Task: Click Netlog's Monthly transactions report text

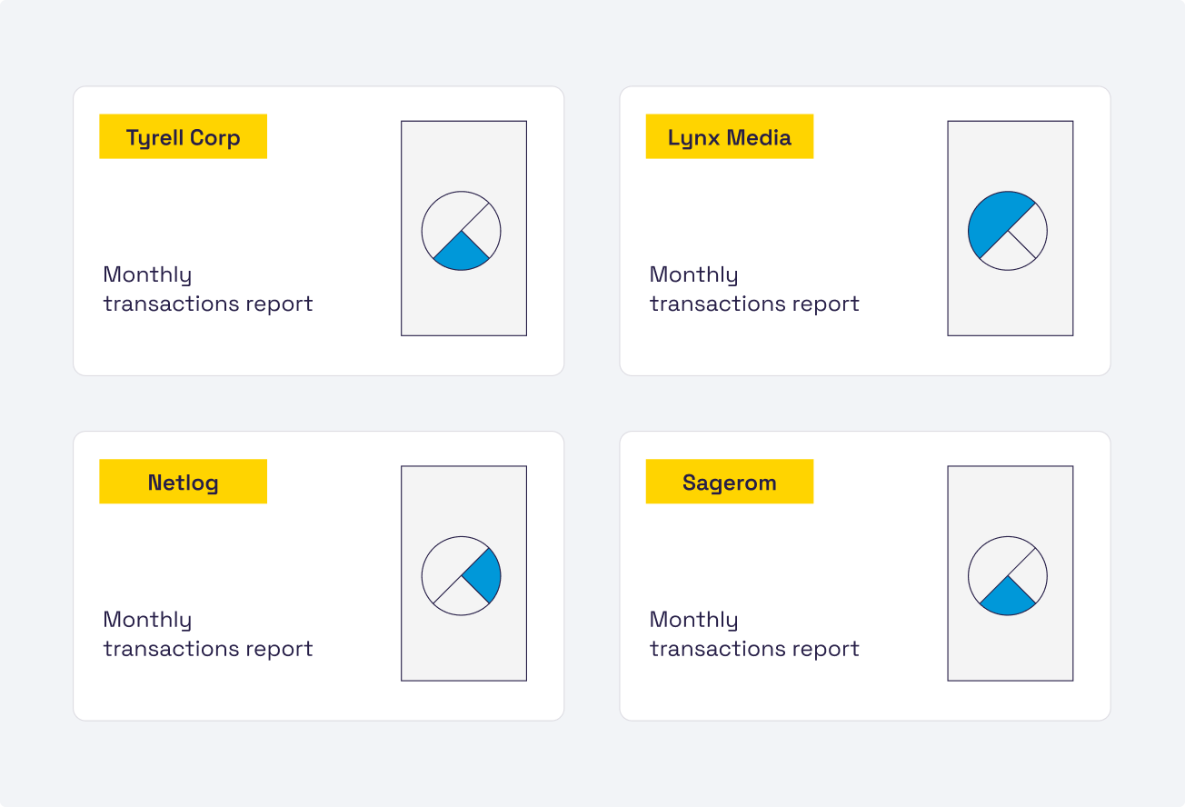Action: [x=207, y=634]
